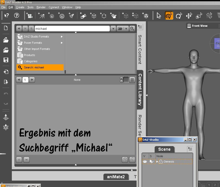This screenshot has width=220, height=187.
Task: Open the Render menu
Action: coord(41,7)
